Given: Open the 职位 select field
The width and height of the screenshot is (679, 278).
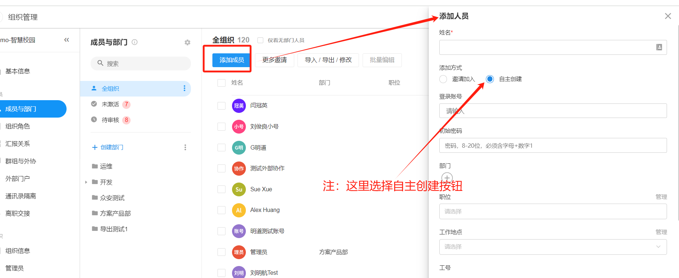Looking at the screenshot, I should click(552, 211).
